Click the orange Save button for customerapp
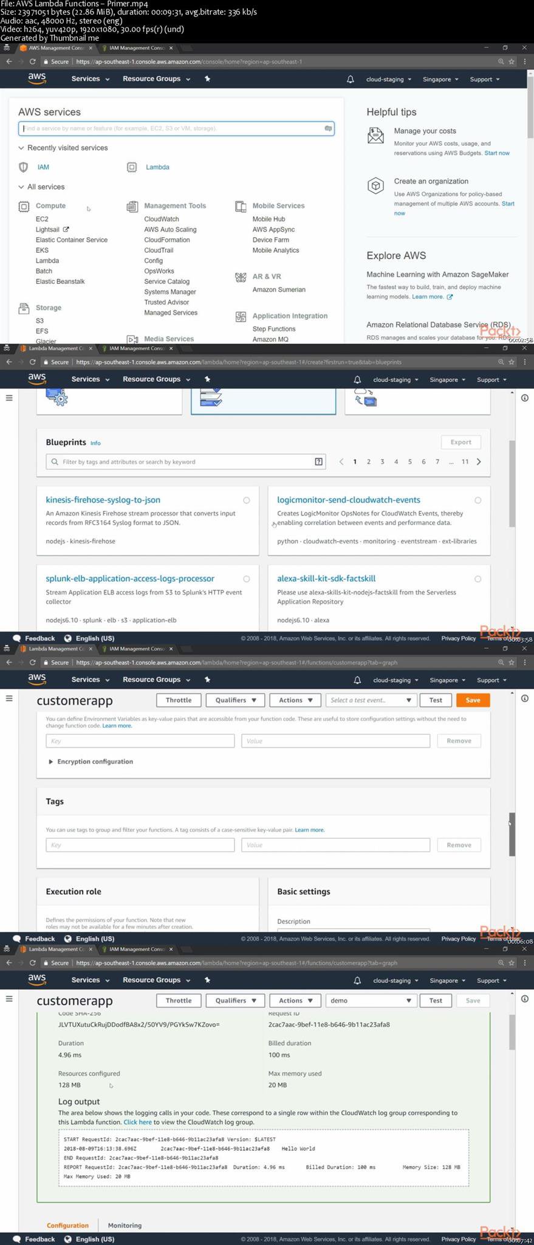 tap(473, 700)
